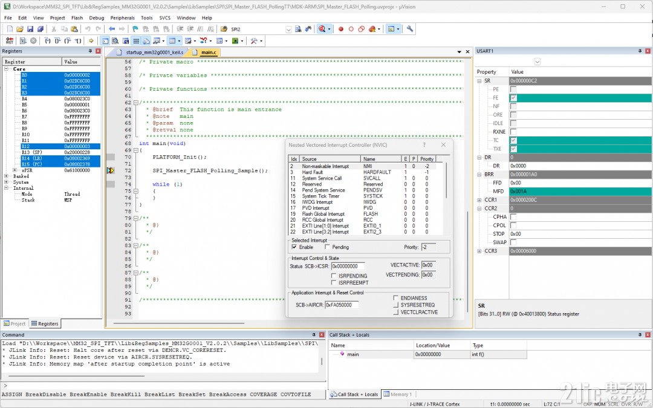Close the USART1 panel

pos(648,51)
